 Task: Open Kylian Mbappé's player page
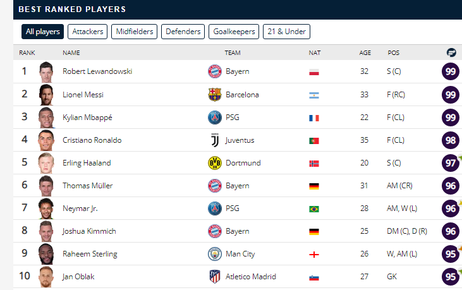[x=87, y=118]
